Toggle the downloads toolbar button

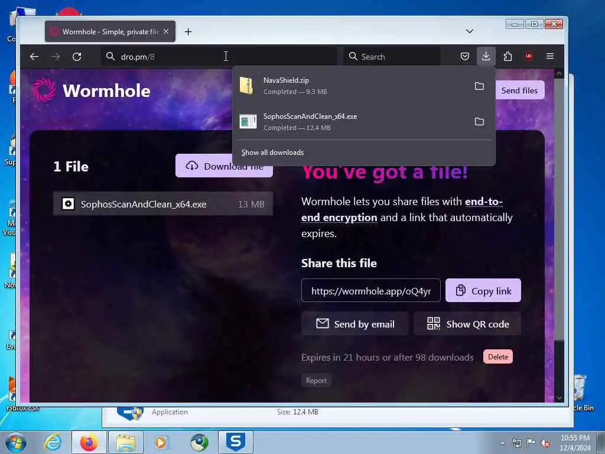pyautogui.click(x=486, y=56)
